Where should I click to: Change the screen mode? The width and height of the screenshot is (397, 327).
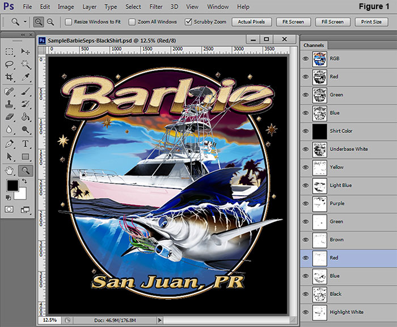(26, 209)
